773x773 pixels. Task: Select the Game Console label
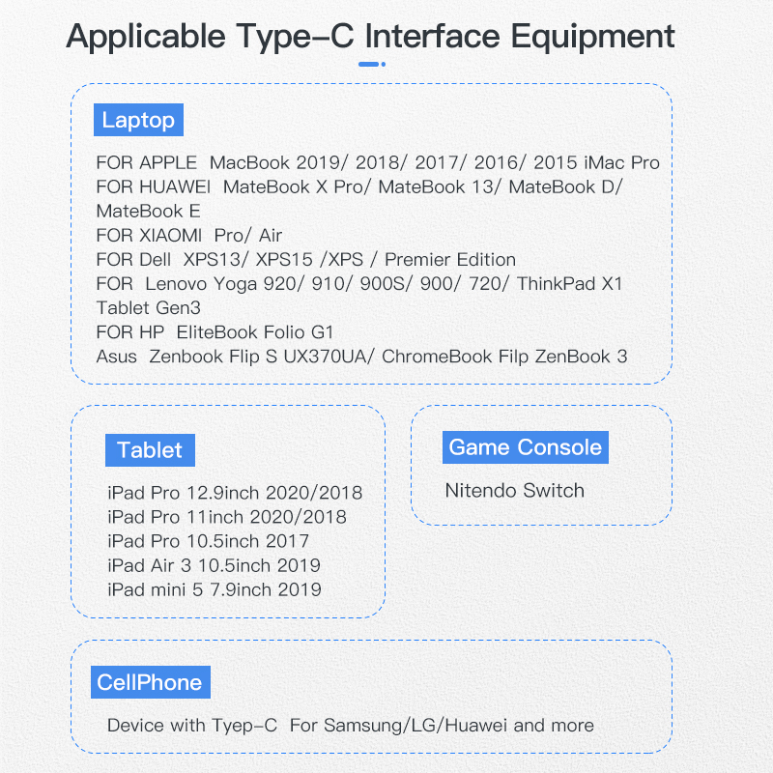[525, 447]
